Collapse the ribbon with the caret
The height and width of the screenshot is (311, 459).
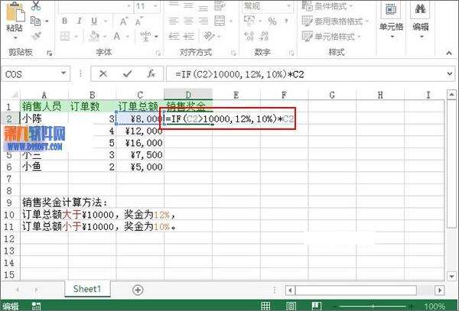tap(449, 53)
